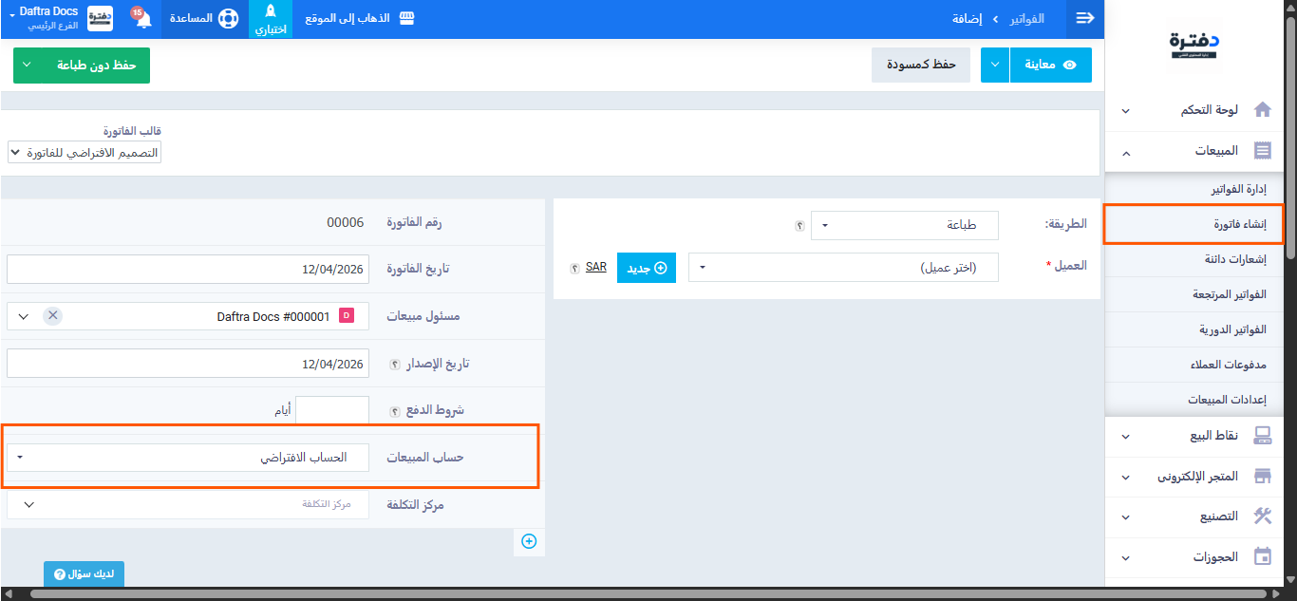Viewport: 1297px width, 601px height.
Task: Open مدفوعات العملاء menu item
Action: tap(1194, 365)
